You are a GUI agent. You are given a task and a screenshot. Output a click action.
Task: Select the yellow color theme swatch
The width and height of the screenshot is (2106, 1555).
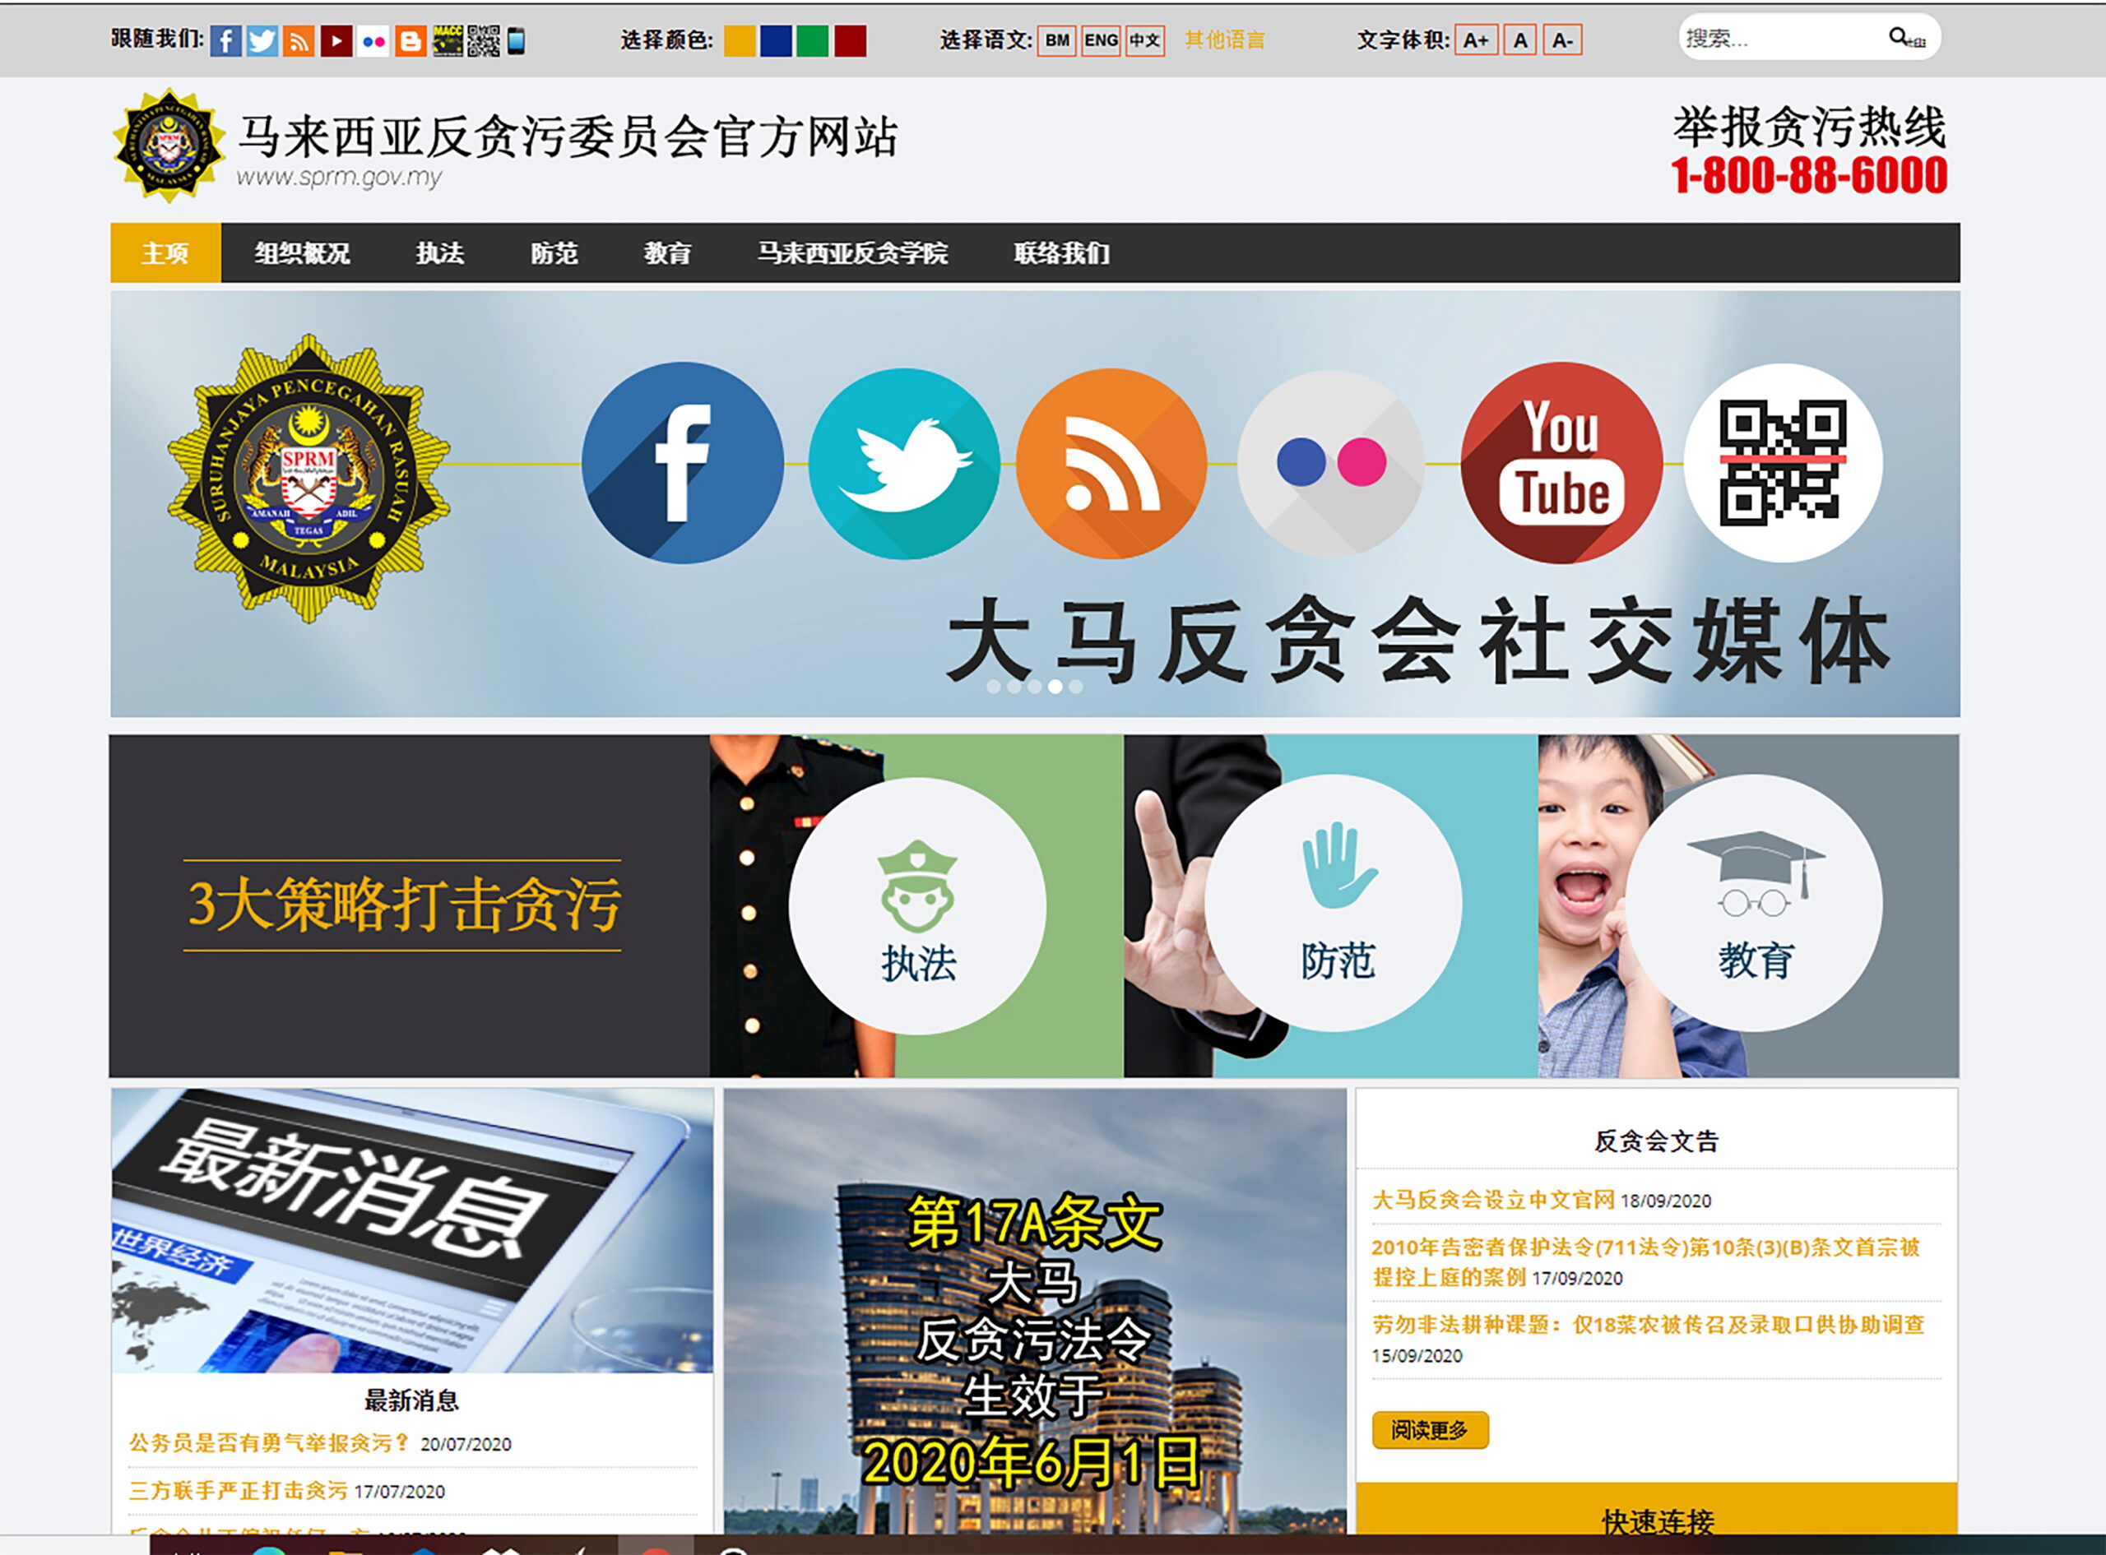pos(740,40)
